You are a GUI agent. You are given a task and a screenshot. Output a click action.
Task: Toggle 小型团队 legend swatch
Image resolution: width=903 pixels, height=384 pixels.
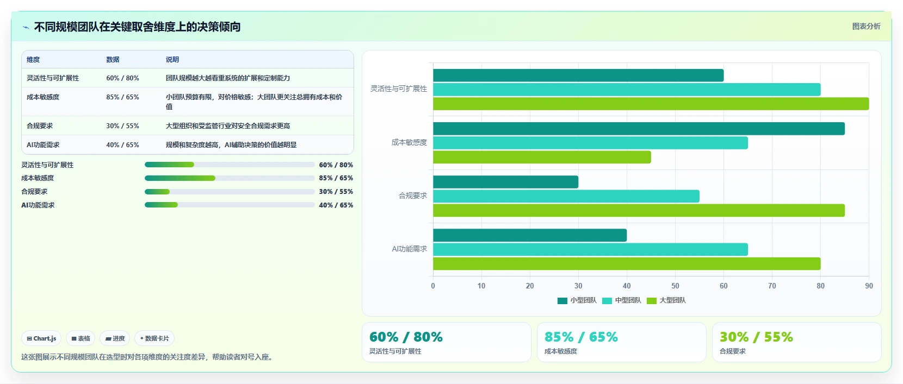tap(562, 300)
